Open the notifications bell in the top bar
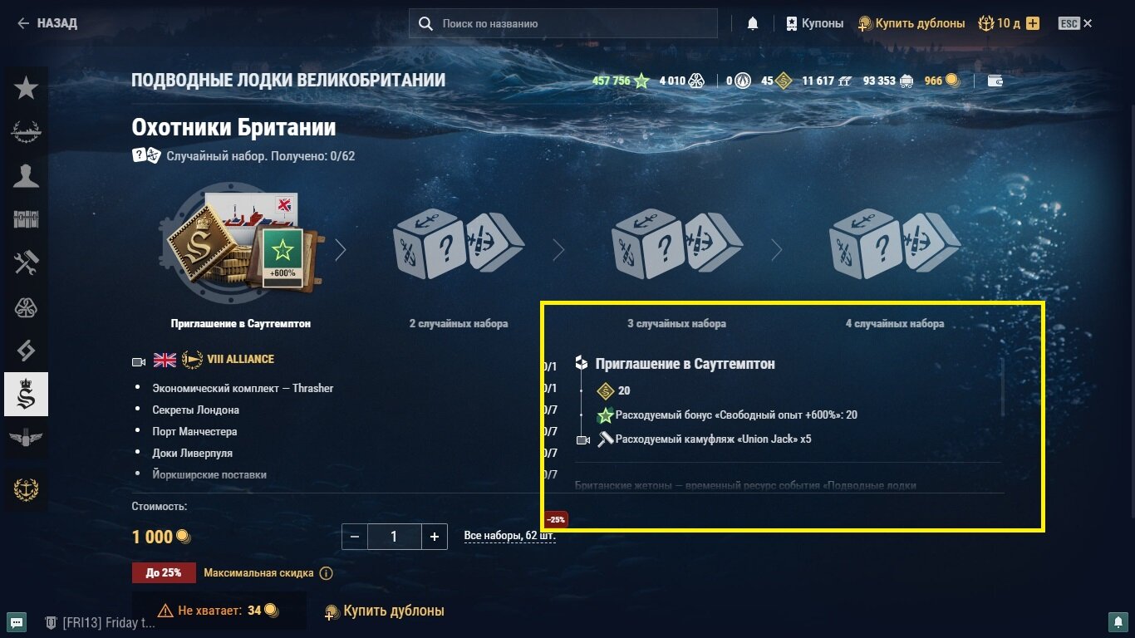Viewport: 1135px width, 638px height. (753, 23)
